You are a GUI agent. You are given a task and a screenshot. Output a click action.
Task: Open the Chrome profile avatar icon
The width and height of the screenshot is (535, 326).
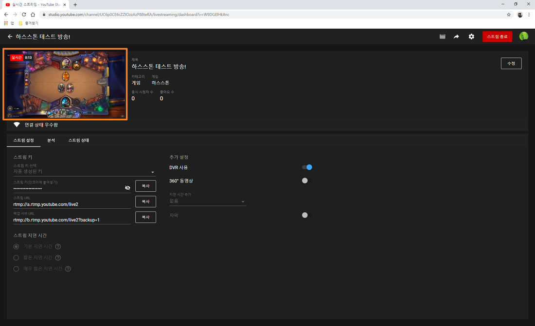pyautogui.click(x=520, y=14)
